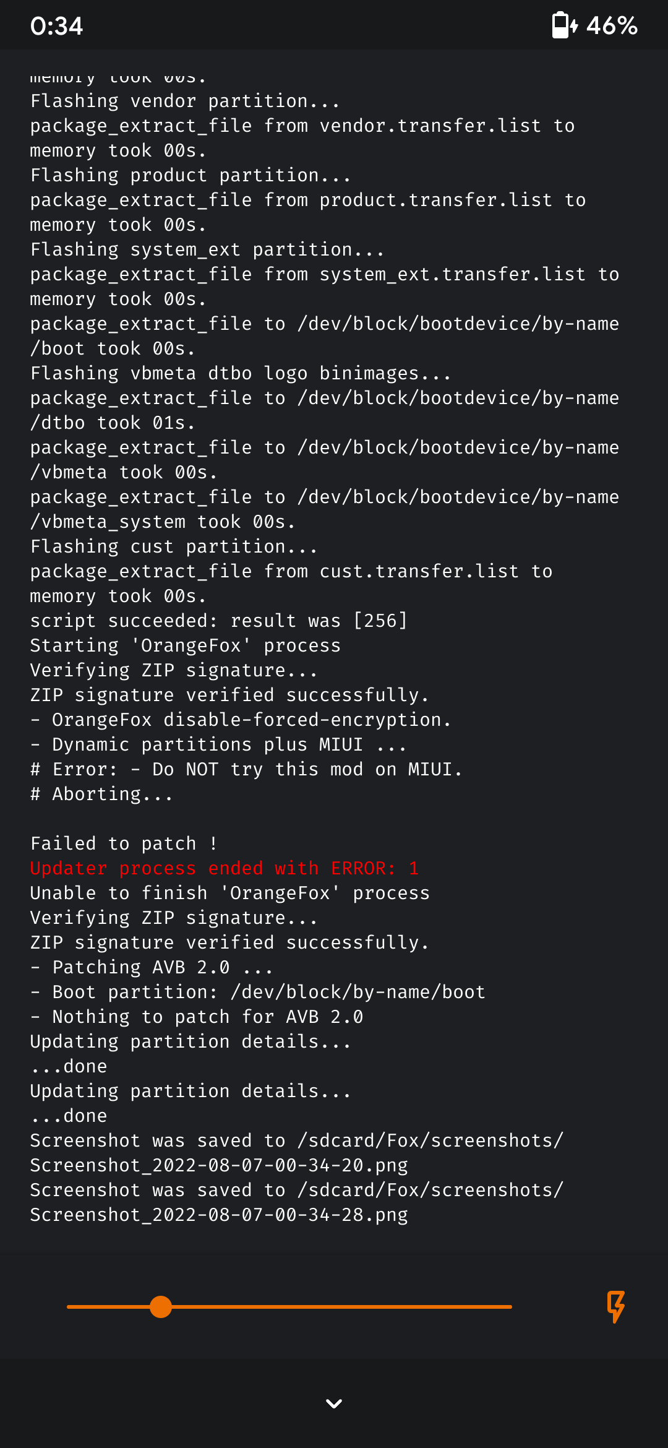Tap the 'Flashing cust partition...' log entry
Image resolution: width=668 pixels, height=1448 pixels.
[174, 546]
